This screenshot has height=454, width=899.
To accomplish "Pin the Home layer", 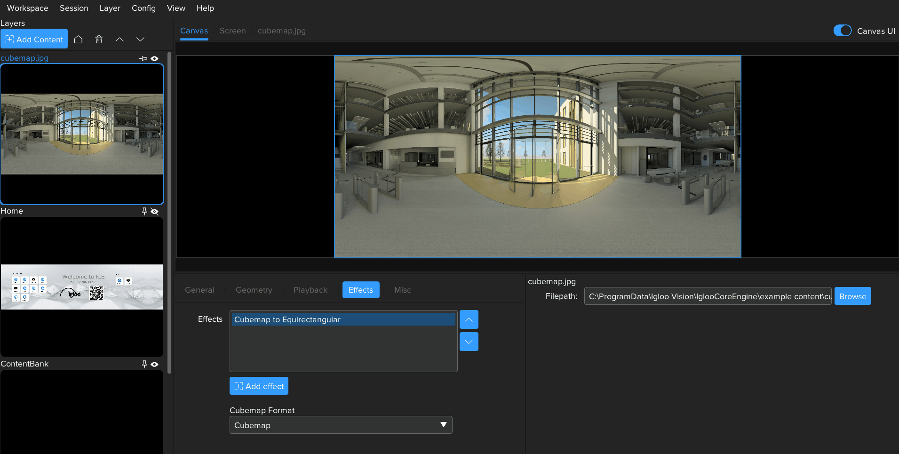I will point(144,211).
